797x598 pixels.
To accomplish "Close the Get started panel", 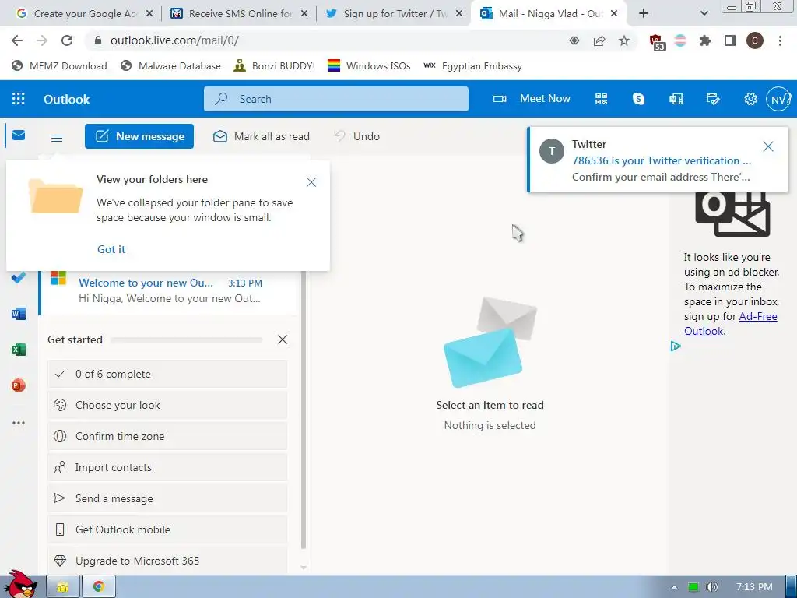I will tap(283, 339).
